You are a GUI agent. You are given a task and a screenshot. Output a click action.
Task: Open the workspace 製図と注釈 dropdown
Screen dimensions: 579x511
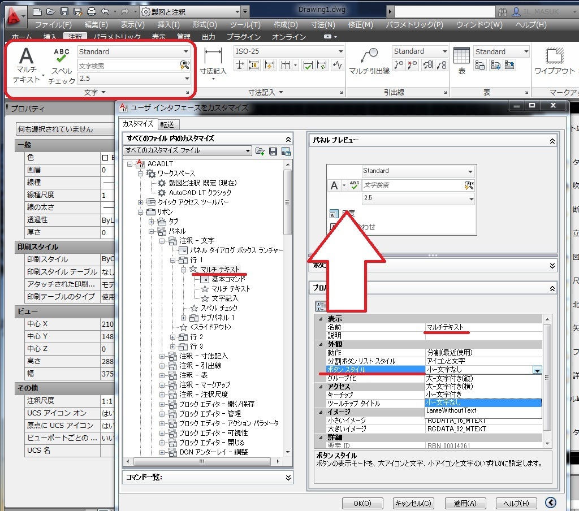tap(237, 12)
